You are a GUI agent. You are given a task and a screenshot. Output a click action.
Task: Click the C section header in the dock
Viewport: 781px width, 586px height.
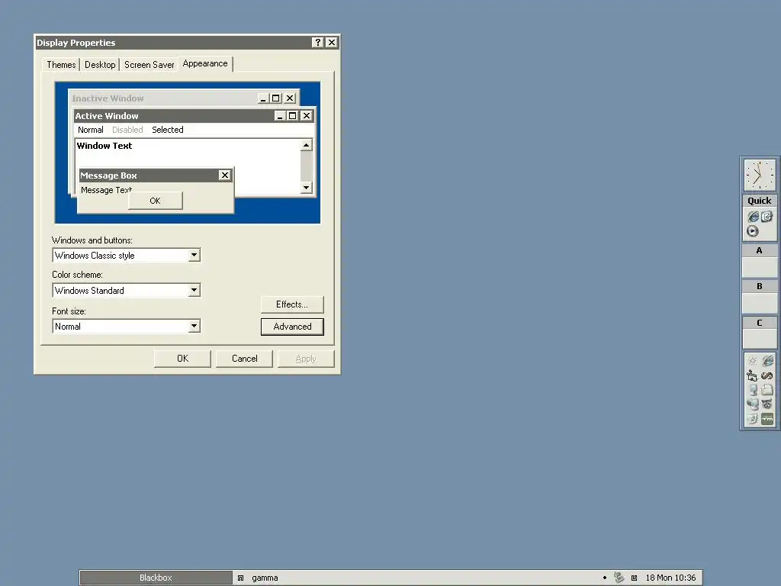759,323
